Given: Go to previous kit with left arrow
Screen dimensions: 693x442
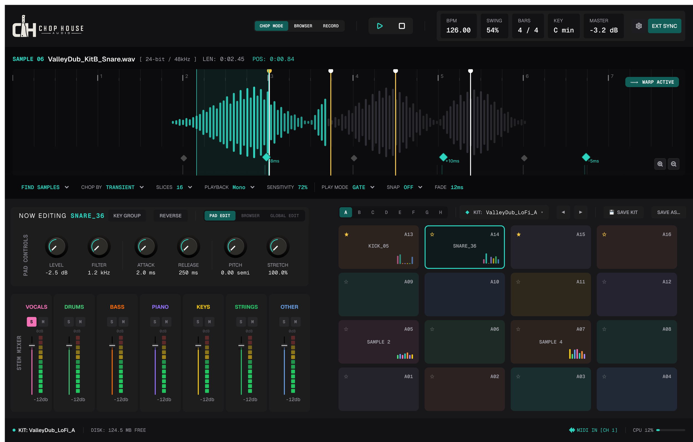Looking at the screenshot, I should (563, 212).
